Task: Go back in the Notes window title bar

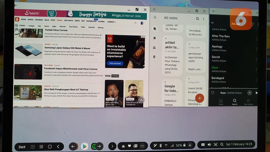Action: (x=154, y=9)
